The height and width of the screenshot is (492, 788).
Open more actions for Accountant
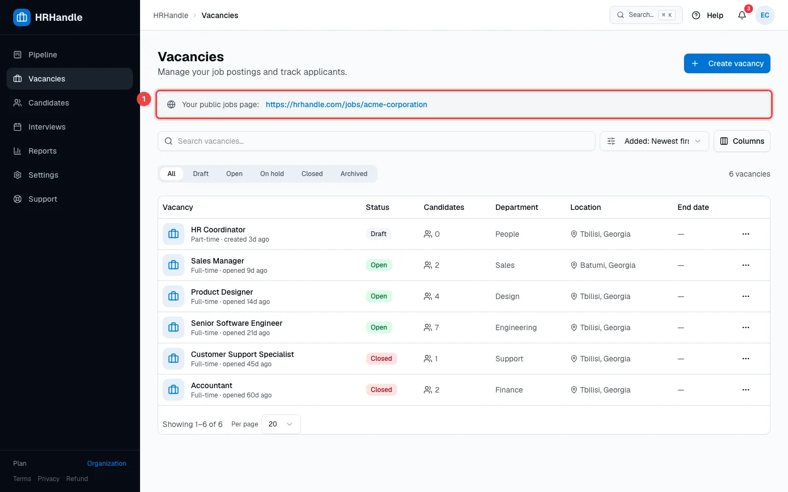746,390
